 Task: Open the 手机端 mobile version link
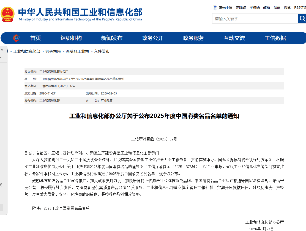254,8
